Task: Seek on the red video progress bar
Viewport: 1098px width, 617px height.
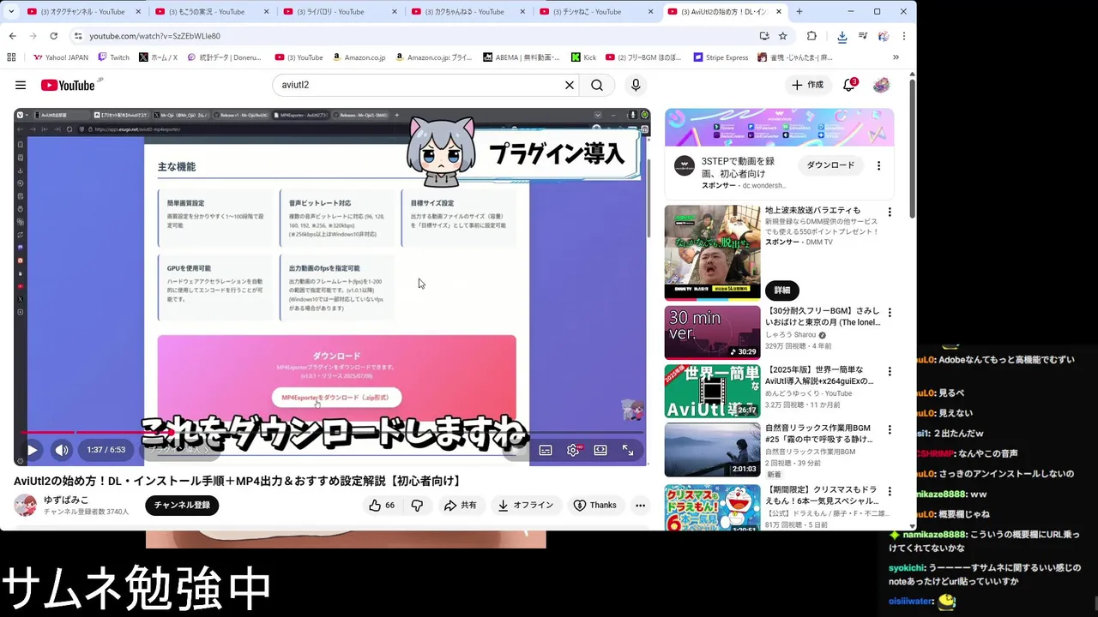Action: pos(332,433)
